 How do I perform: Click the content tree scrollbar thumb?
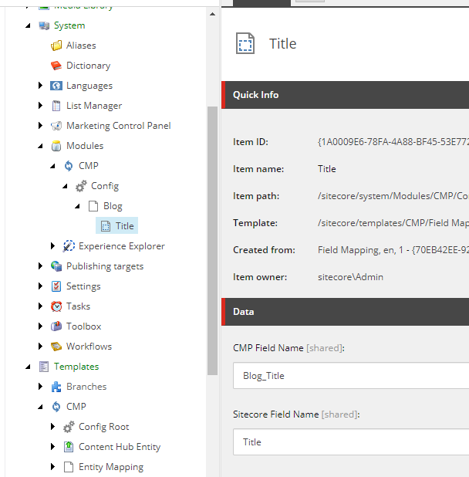pos(212,241)
